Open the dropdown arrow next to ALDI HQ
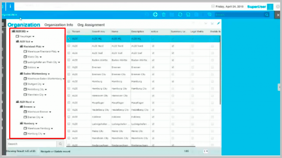Viewport: 282px width, 158px height. [x=28, y=31]
